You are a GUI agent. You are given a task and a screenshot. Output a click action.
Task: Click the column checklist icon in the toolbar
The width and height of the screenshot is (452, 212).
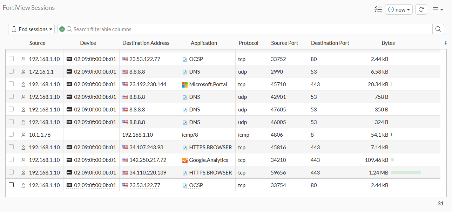[x=378, y=9]
